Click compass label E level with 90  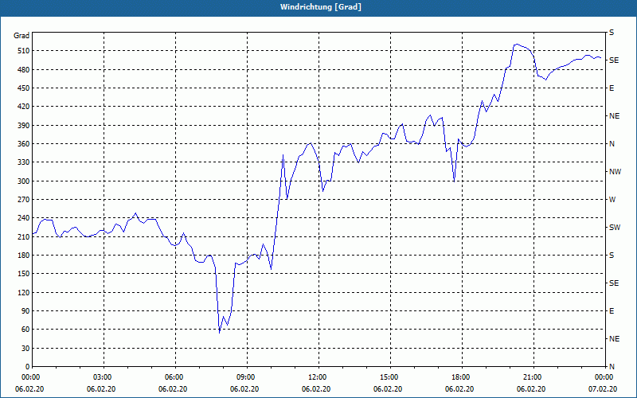612,311
